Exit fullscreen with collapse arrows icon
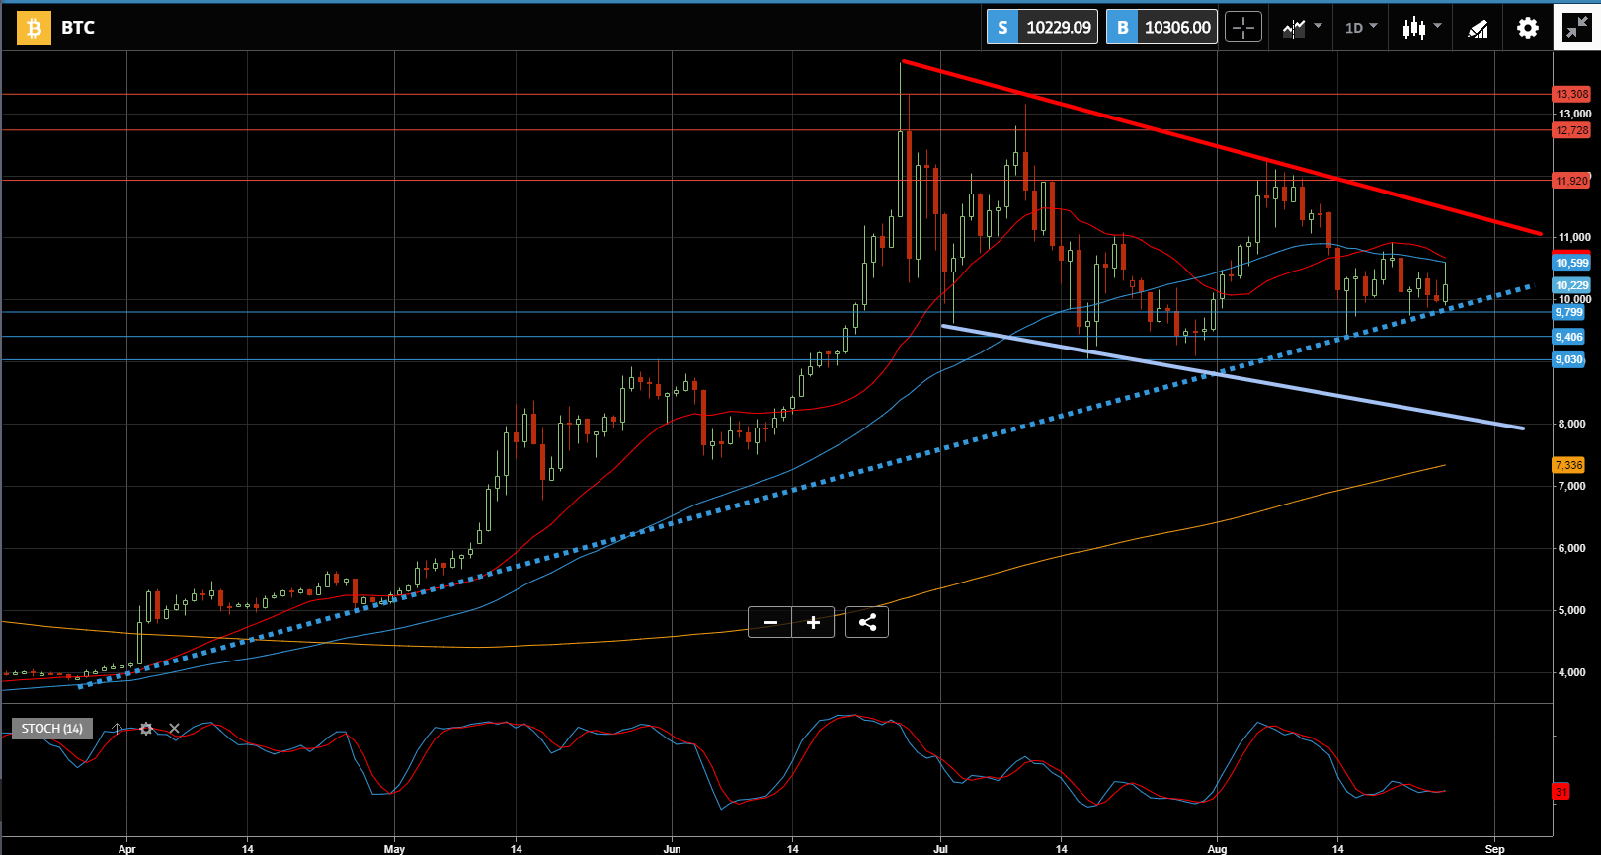1601x855 pixels. coord(1576,28)
